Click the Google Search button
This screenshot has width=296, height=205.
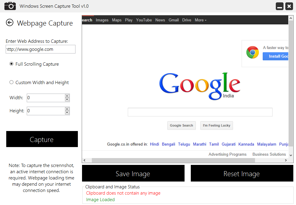click(x=181, y=126)
